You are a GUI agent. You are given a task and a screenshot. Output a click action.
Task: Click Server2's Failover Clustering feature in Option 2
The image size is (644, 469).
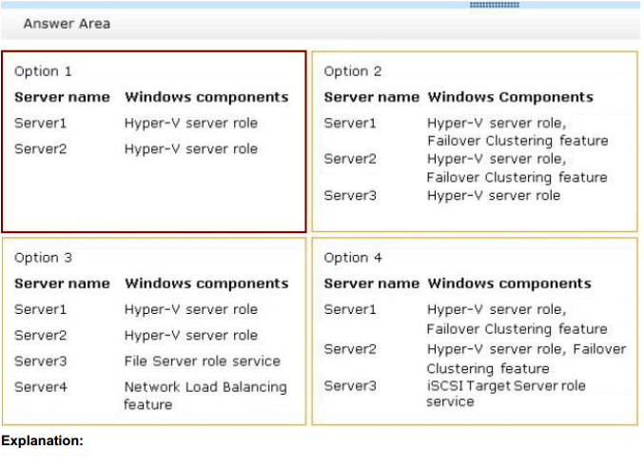point(517,177)
